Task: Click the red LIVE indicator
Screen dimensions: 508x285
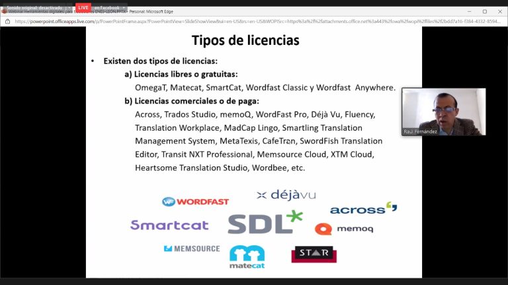Action: pyautogui.click(x=83, y=7)
